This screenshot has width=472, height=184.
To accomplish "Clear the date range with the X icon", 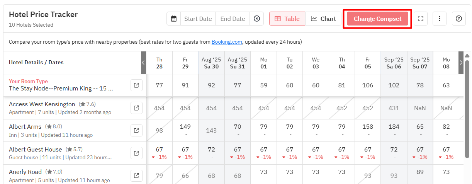I will (x=257, y=19).
